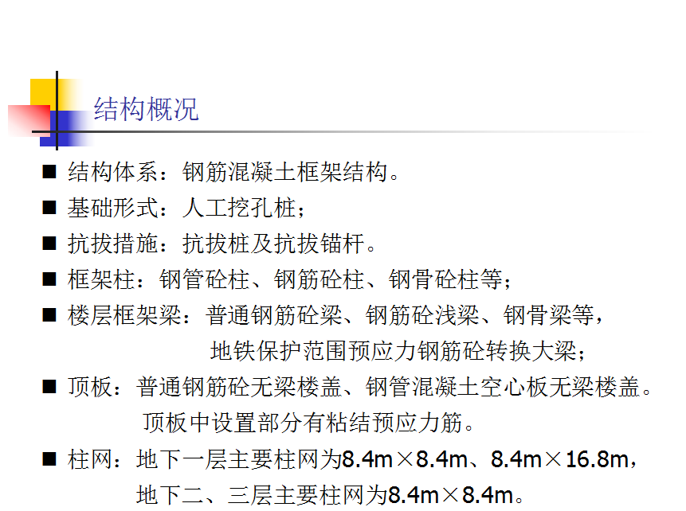The height and width of the screenshot is (511, 686).
Task: Select the slide title 结构概况
Action: pyautogui.click(x=146, y=109)
